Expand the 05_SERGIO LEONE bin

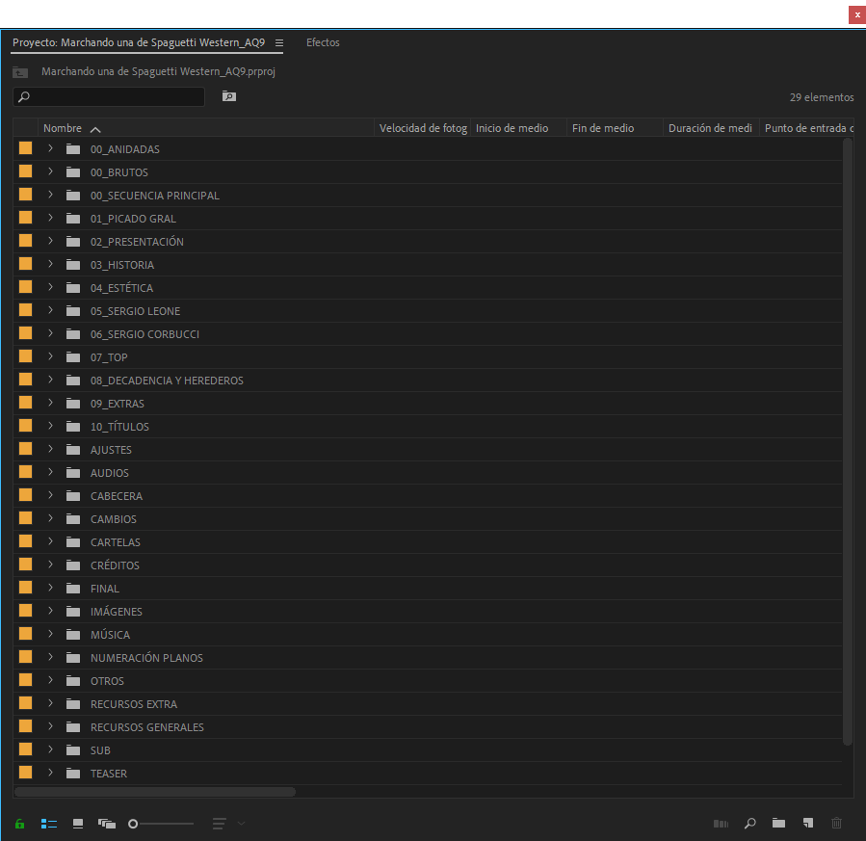(x=50, y=310)
